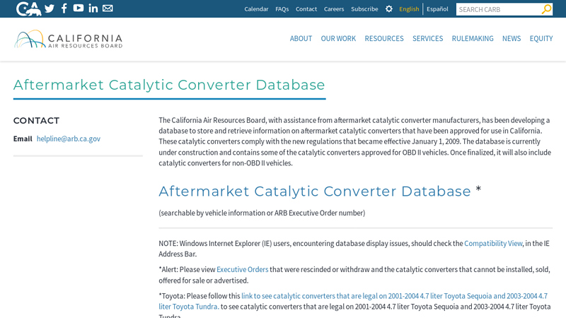The width and height of the screenshot is (566, 318).
Task: Click the CONTACT sidebar heading
Action: pyautogui.click(x=37, y=120)
